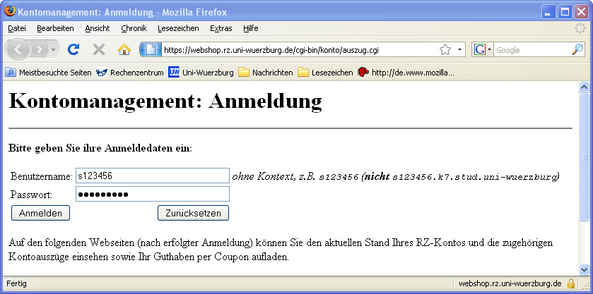Click the Stop loading icon

click(x=98, y=50)
